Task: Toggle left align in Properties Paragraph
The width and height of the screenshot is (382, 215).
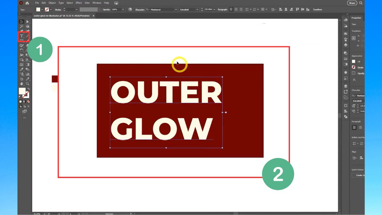Action: pyautogui.click(x=354, y=127)
